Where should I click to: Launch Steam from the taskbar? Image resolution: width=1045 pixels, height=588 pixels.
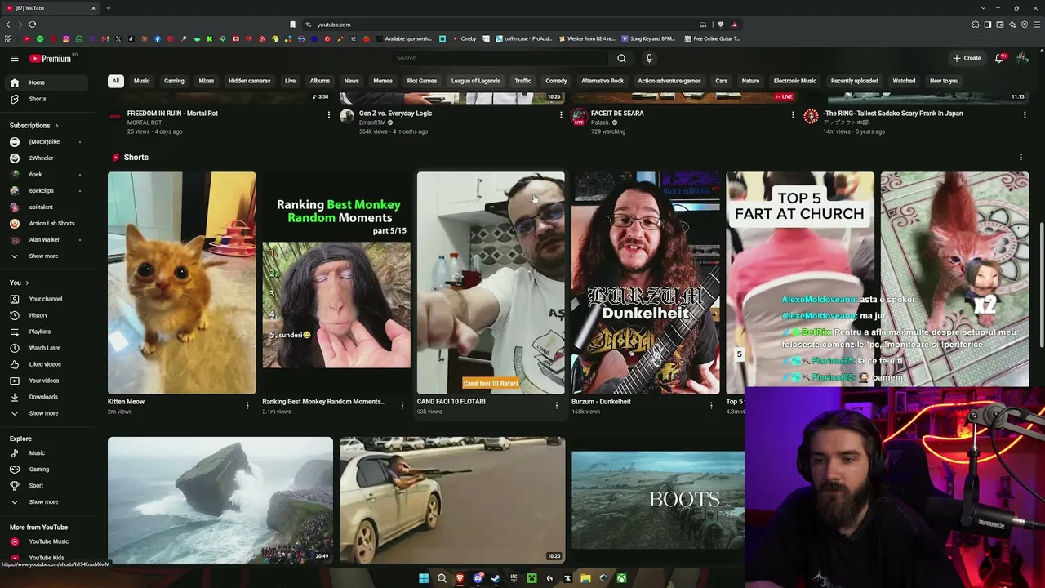click(496, 578)
